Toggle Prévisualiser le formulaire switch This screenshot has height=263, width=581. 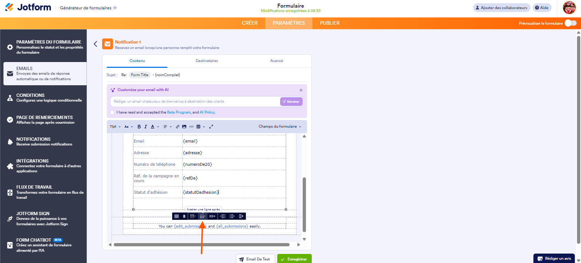(570, 23)
